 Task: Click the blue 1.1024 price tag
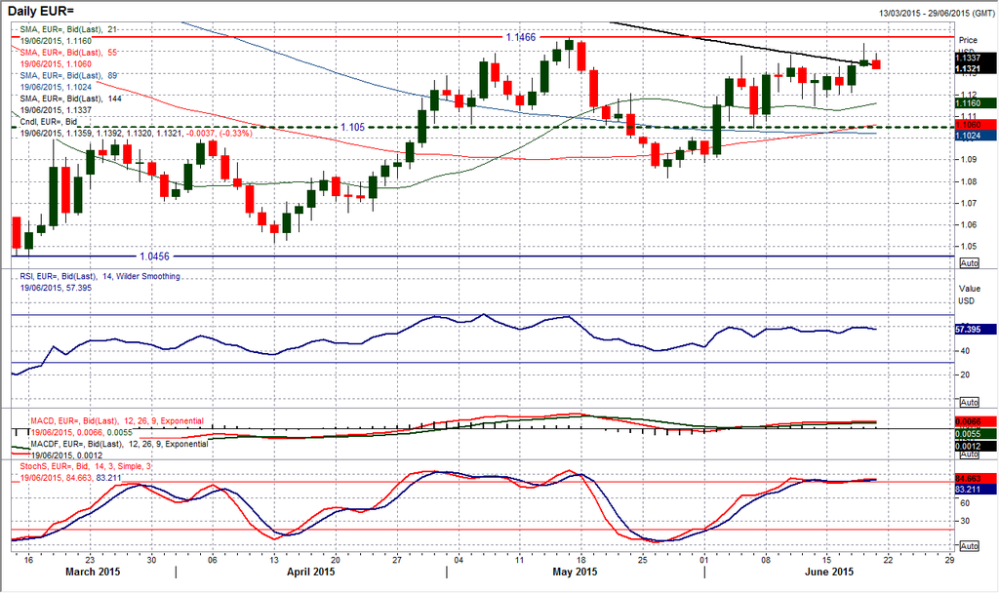click(x=976, y=136)
